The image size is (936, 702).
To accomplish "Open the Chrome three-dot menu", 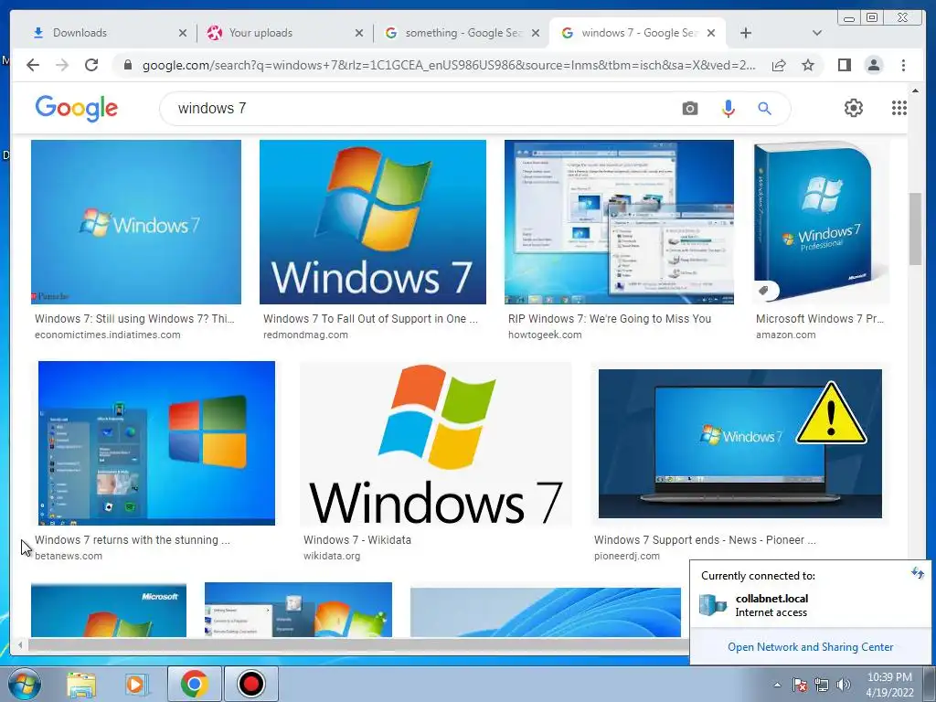I will tap(903, 65).
